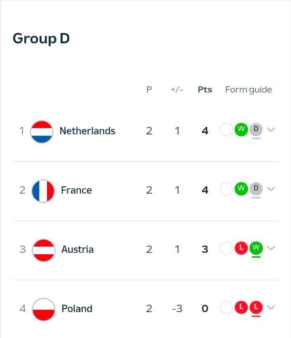Open the Netherlands team link

87,131
